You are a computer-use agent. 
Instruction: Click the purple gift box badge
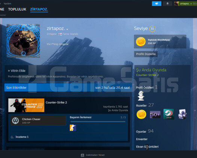pos(182,114)
